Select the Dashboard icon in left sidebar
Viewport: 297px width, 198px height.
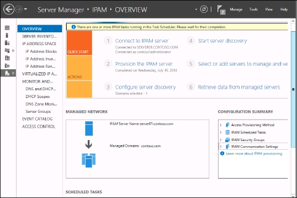click(x=7, y=28)
